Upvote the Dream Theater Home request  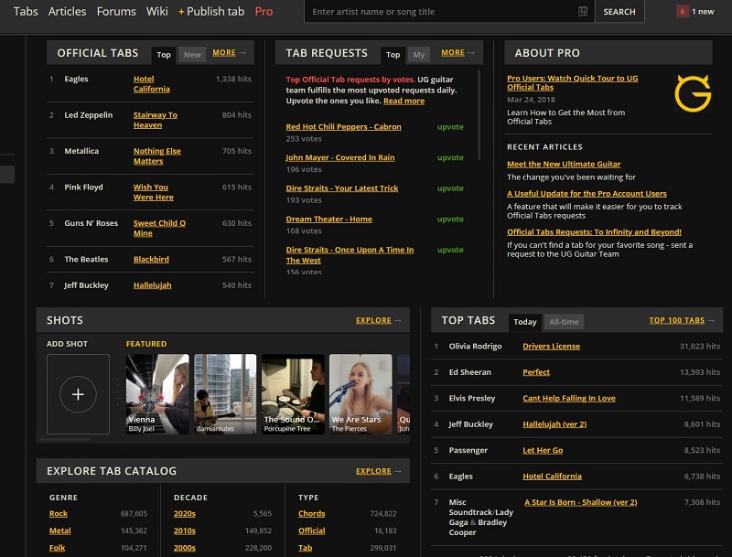click(450, 220)
